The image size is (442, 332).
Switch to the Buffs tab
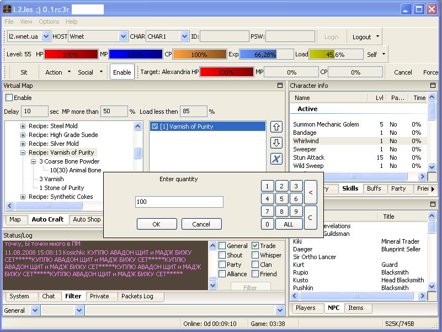point(374,188)
